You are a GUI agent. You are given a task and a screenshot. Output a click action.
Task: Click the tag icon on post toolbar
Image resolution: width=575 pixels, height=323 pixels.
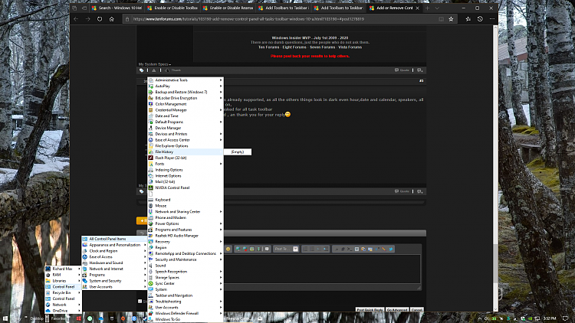(142, 70)
